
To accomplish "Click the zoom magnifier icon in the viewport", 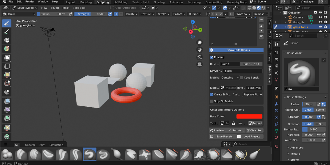I will pyautogui.click(x=200, y=42).
